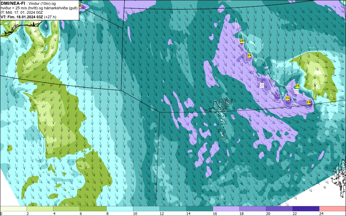Viewport: 346px width, 216px height.
Task: Pick the 20–22 m/s violet legend swatch
Action: [x=279, y=209]
